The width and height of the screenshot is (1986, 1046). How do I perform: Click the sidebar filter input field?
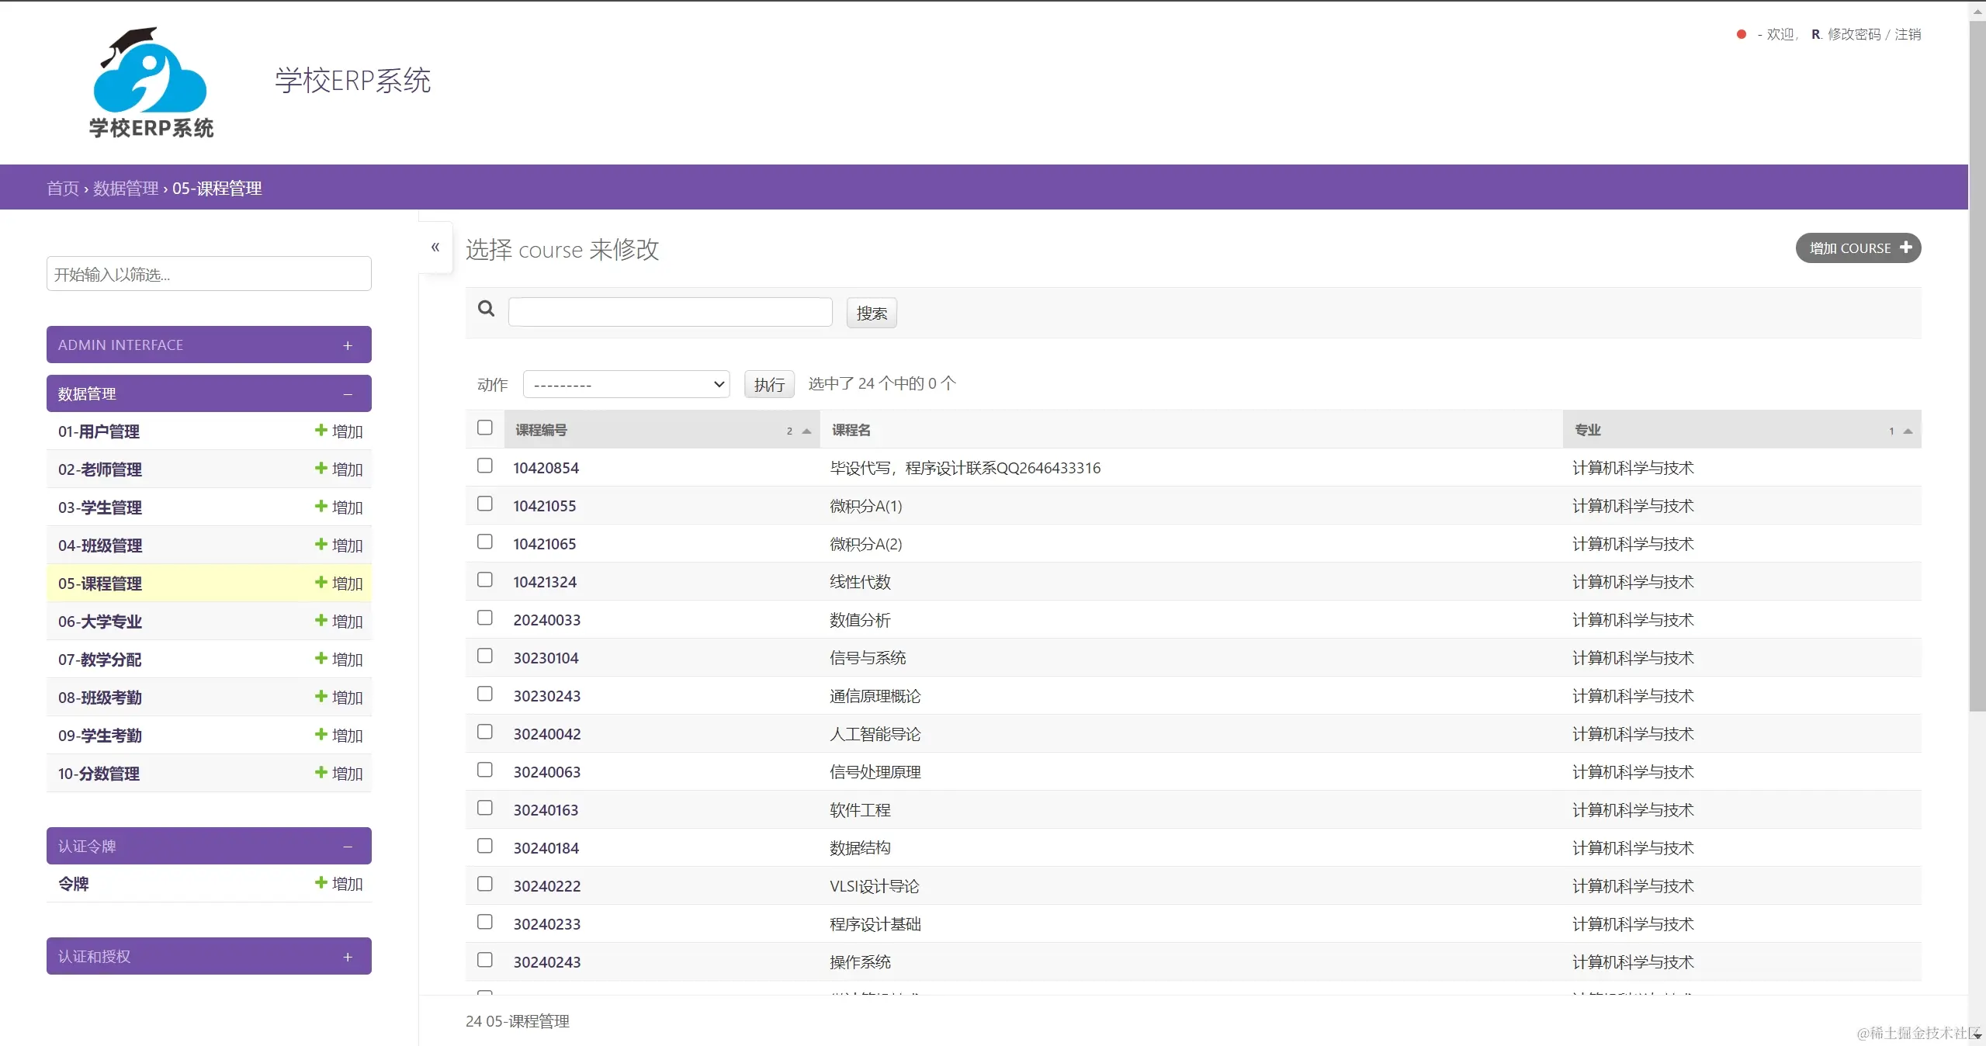pyautogui.click(x=209, y=274)
